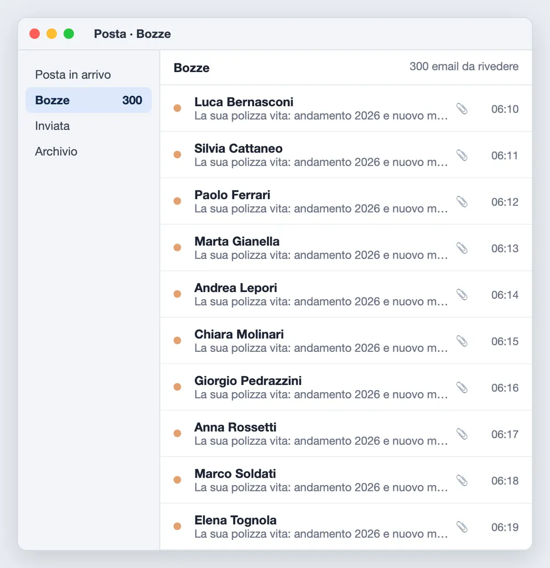Click the paperclip in Marta Gianella row
Viewport: 550px width, 568px height.
461,248
